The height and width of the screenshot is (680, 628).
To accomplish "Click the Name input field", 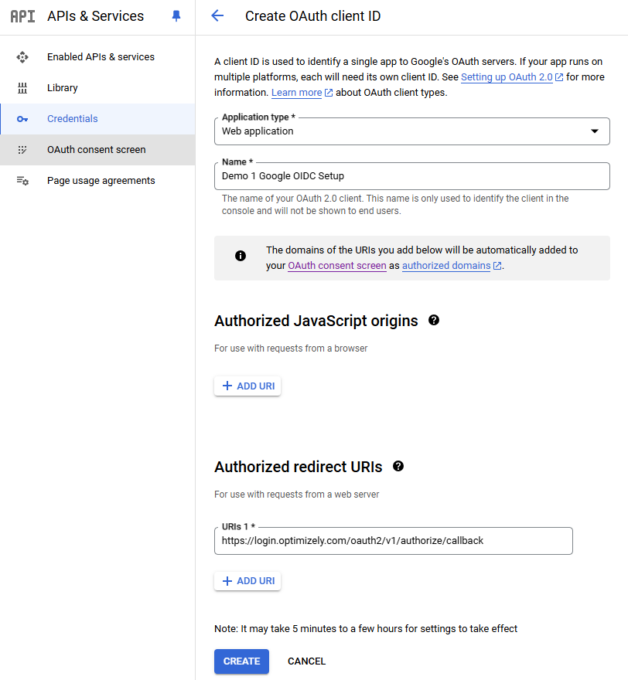I will click(411, 176).
